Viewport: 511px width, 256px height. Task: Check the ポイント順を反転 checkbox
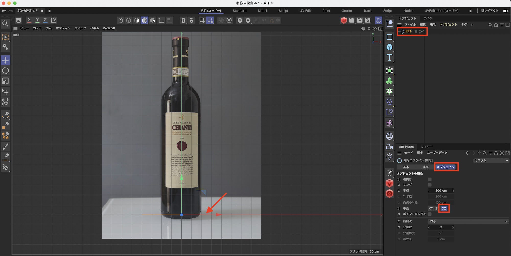429,214
